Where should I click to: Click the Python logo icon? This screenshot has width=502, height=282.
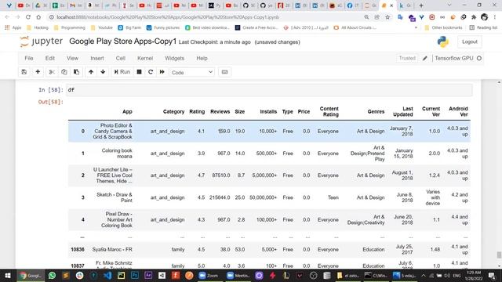[x=443, y=42]
